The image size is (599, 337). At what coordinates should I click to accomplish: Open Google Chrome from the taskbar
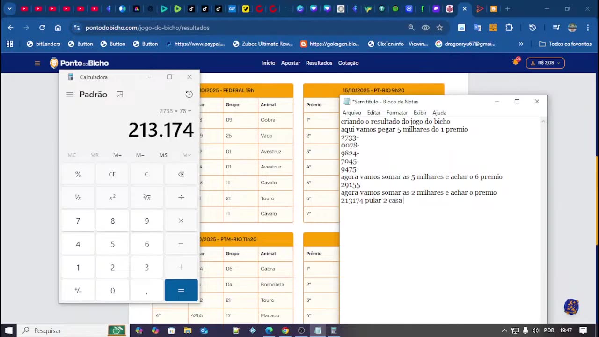point(285,330)
